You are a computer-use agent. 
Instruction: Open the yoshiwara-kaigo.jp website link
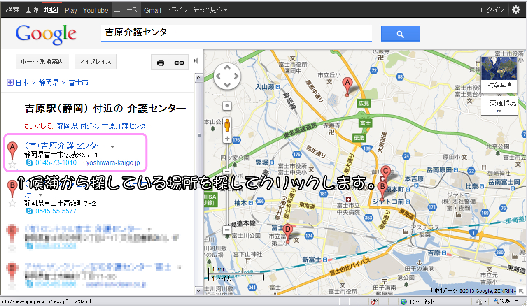coord(113,163)
